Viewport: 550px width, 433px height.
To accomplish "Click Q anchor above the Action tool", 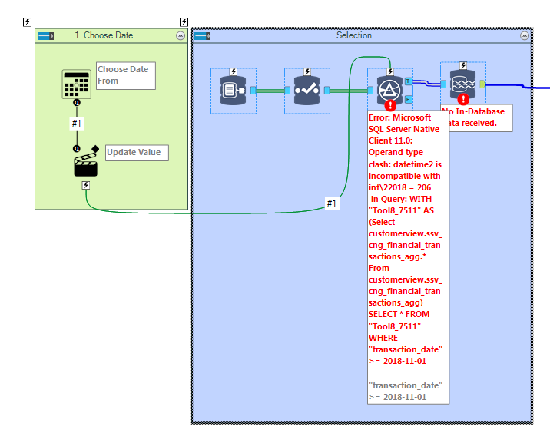I will click(77, 149).
